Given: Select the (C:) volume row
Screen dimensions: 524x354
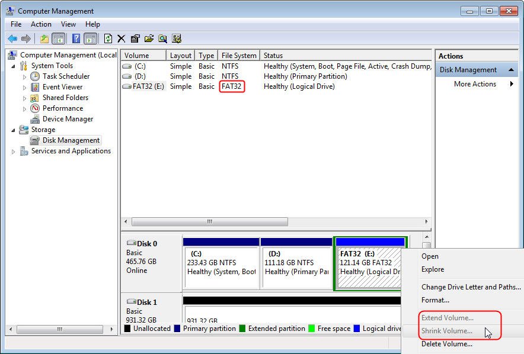Looking at the screenshot, I should 276,66.
